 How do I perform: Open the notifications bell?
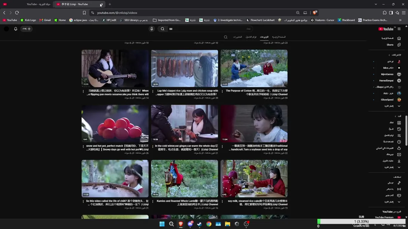tap(16, 29)
